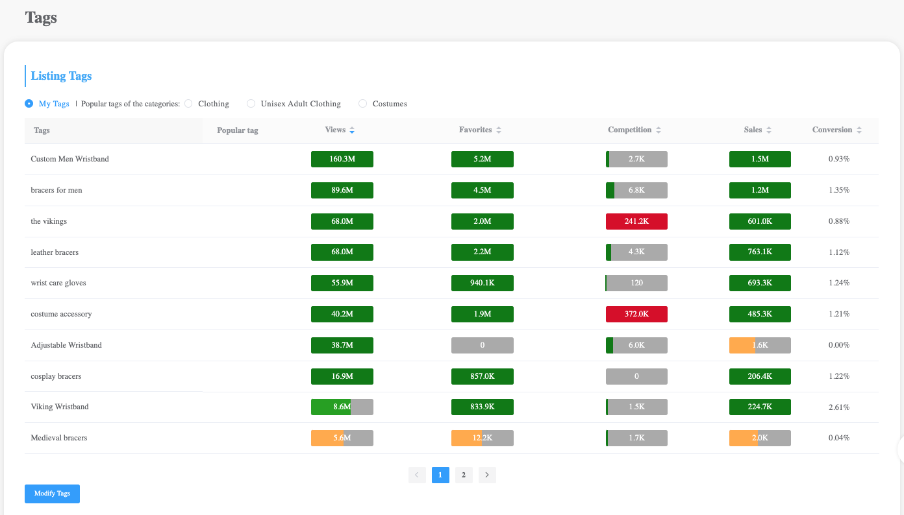Screen dimensions: 904x515
Task: Click costume accessory competition bar 372.0K
Action: point(636,314)
